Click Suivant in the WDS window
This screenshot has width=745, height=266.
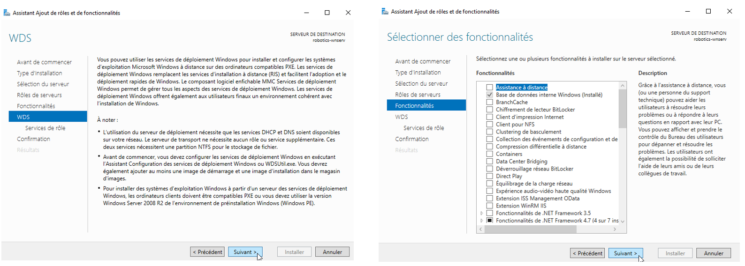click(245, 252)
